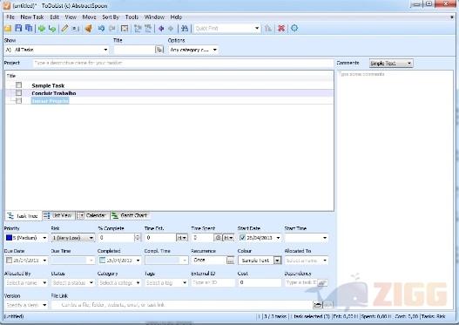Enable the Due Date checkbox
This screenshot has height=325, width=459.
coord(9,260)
